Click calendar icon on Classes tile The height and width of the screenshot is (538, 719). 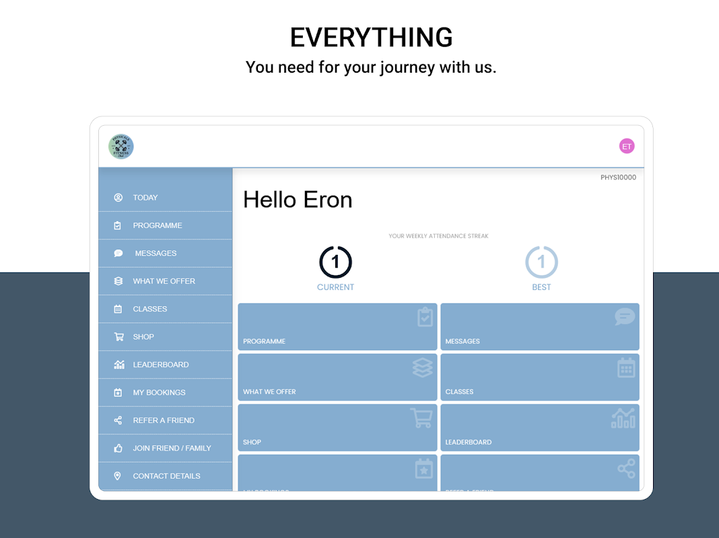[x=626, y=367]
